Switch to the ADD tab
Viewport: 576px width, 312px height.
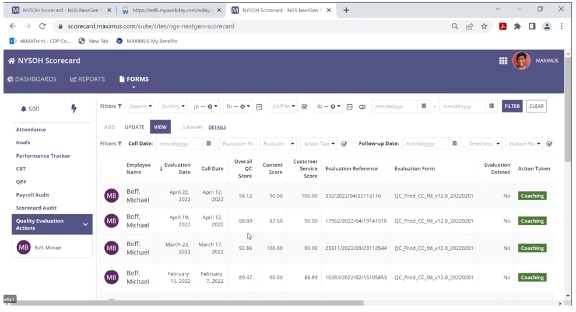(110, 127)
